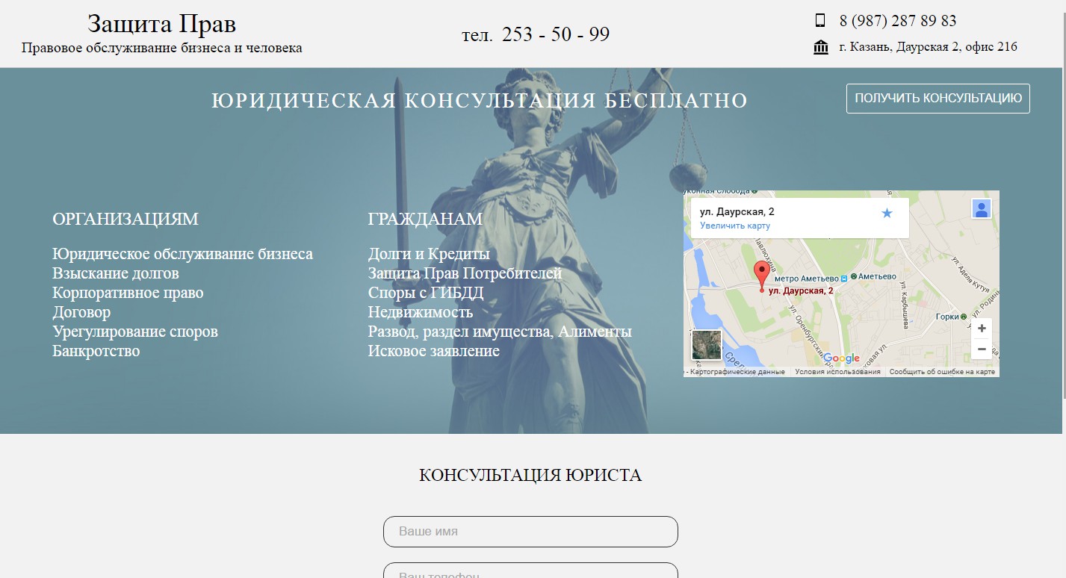1066x578 pixels.
Task: Open Корпоративное право link
Action: tap(128, 293)
